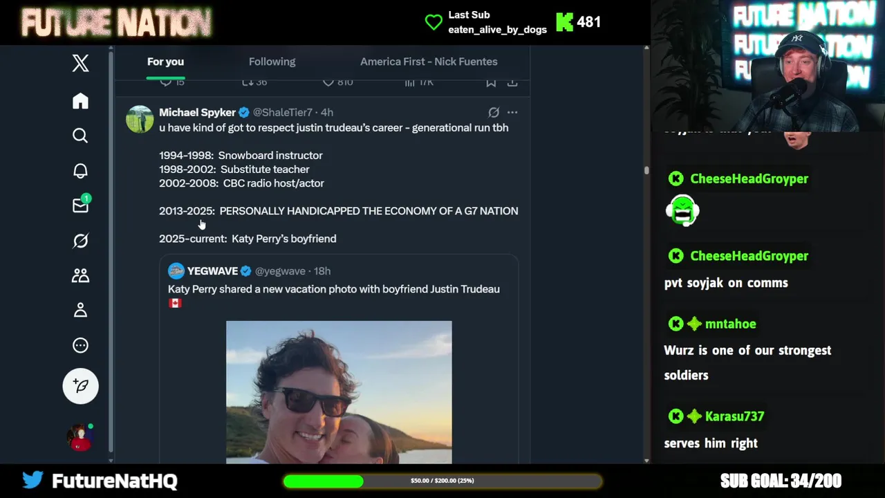The width and height of the screenshot is (885, 498).
Task: Click green heart Last Sub icon
Action: pos(434,23)
